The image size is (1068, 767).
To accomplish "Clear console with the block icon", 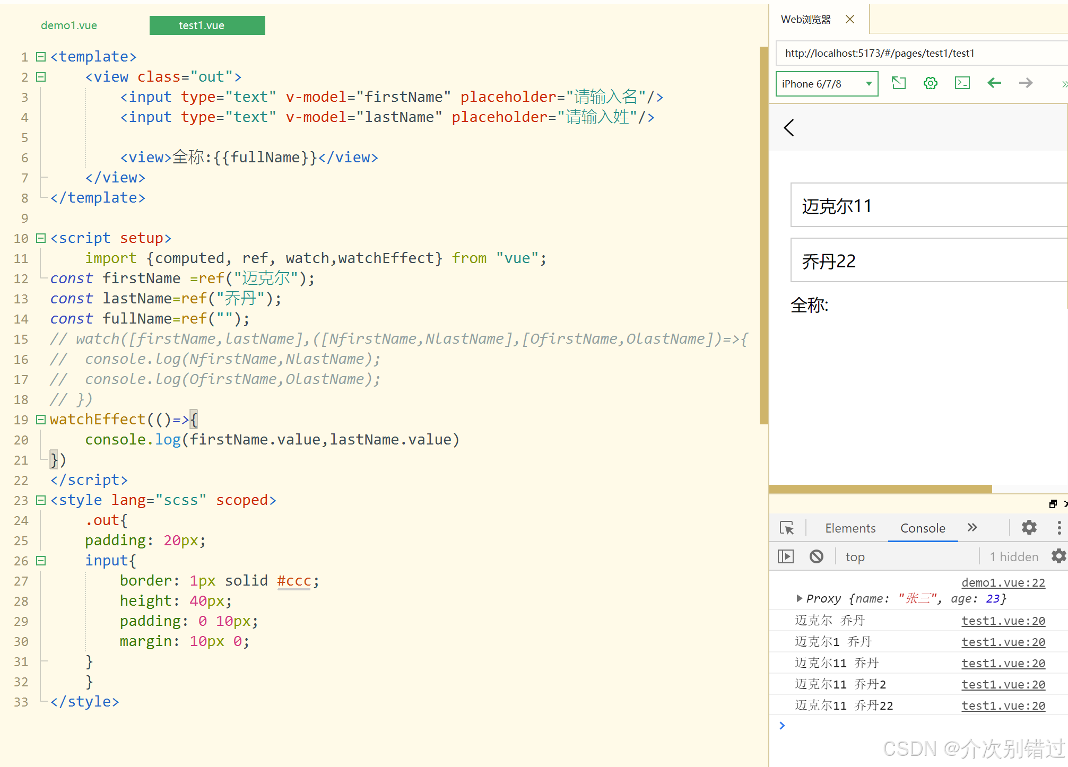I will [817, 556].
